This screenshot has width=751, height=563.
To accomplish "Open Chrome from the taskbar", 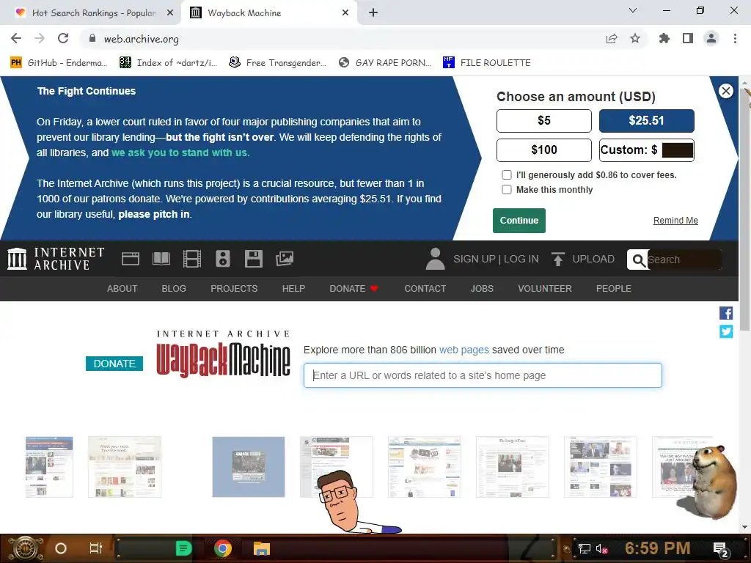I will point(223,548).
